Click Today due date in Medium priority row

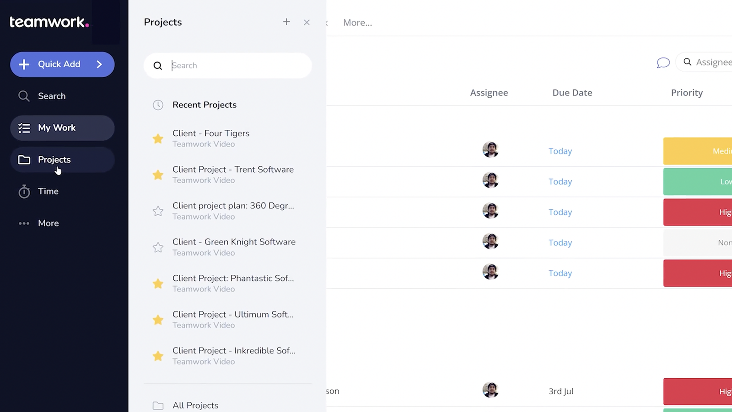click(x=560, y=151)
